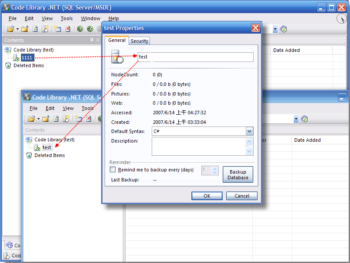Click folder-up icon in bottom window toolbar
The height and width of the screenshot is (263, 350).
[46, 119]
